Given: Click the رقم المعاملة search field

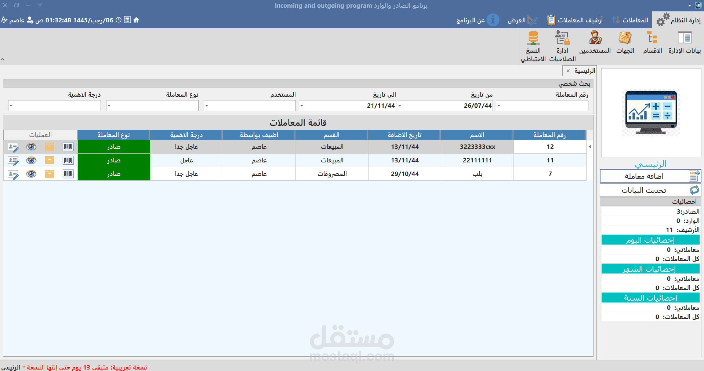Looking at the screenshot, I should (542, 106).
